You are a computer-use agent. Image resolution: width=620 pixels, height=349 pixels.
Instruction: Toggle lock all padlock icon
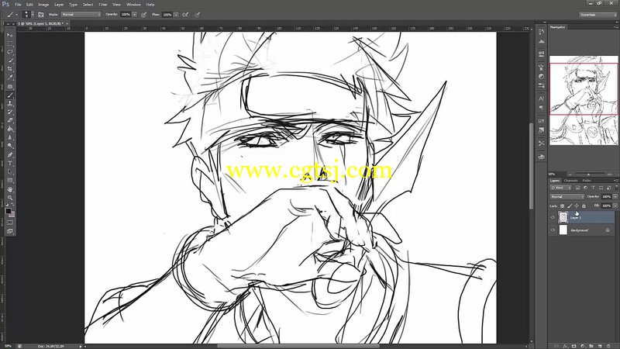click(584, 206)
